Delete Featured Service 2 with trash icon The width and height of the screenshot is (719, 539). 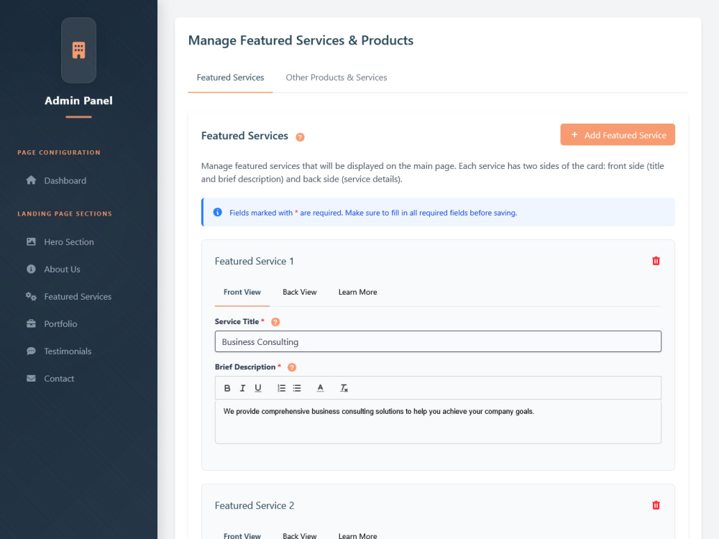[x=656, y=505]
